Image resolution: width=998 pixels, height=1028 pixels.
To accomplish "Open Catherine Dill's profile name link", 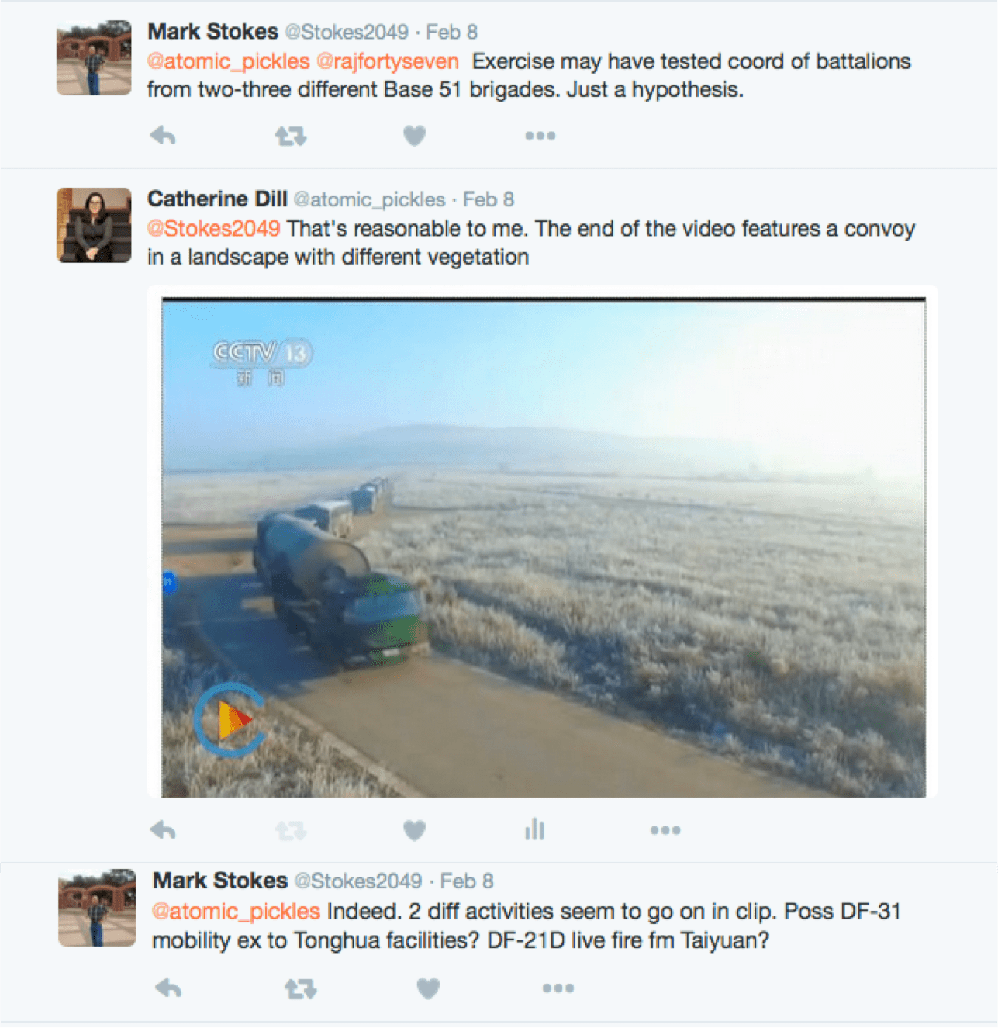I will (217, 199).
